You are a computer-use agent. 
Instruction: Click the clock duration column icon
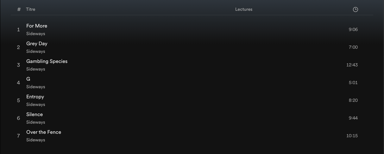tap(355, 9)
